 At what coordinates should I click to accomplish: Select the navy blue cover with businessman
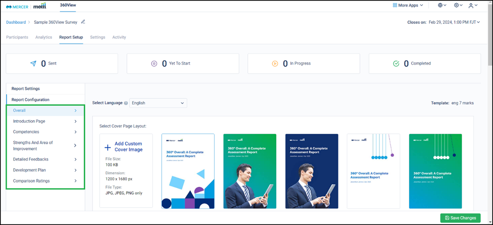pos(312,171)
